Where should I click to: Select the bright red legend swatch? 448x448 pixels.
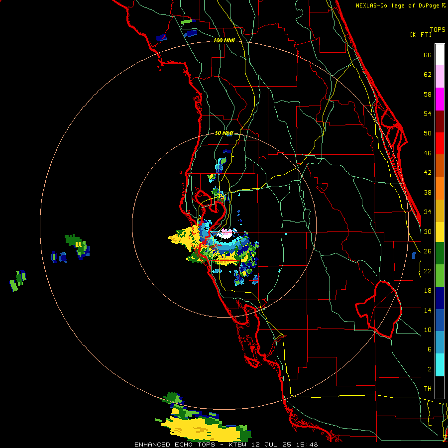tap(440, 143)
